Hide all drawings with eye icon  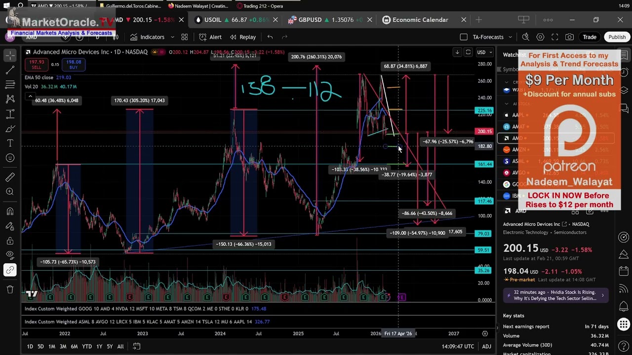10,255
